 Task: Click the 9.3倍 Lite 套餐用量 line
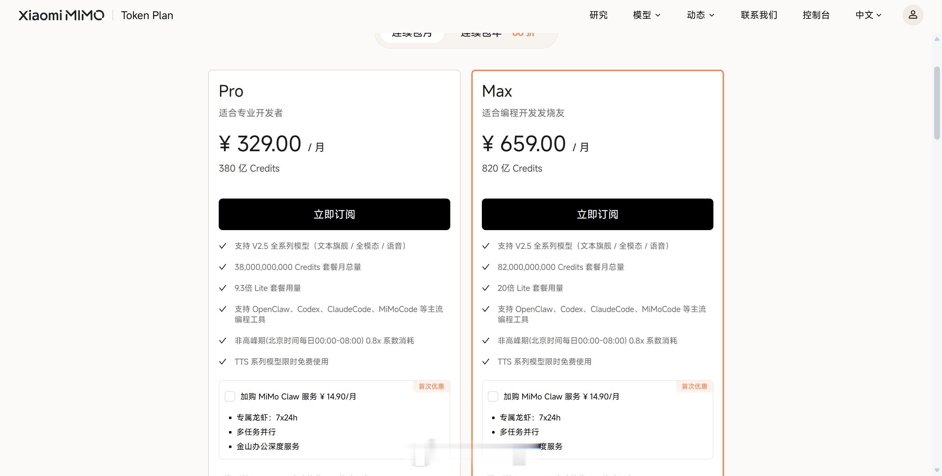(268, 288)
